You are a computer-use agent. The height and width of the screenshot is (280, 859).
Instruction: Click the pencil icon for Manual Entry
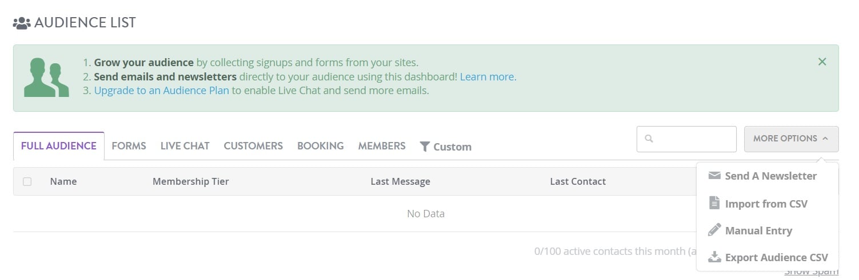pyautogui.click(x=714, y=230)
